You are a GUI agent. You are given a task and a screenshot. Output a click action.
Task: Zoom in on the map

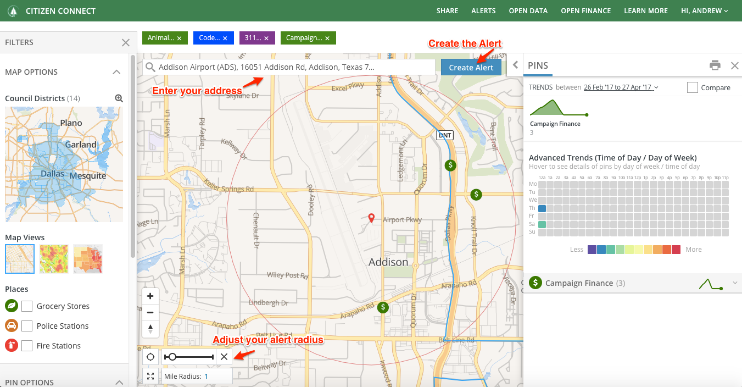tap(150, 296)
